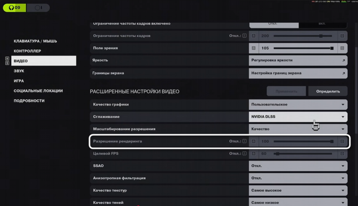Click the increase icon right of the Поле зрения slider
358x206 pixels.
pos(343,48)
